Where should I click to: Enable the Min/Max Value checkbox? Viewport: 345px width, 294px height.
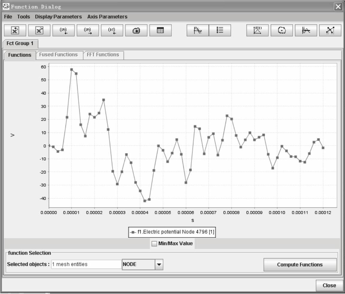coord(154,243)
